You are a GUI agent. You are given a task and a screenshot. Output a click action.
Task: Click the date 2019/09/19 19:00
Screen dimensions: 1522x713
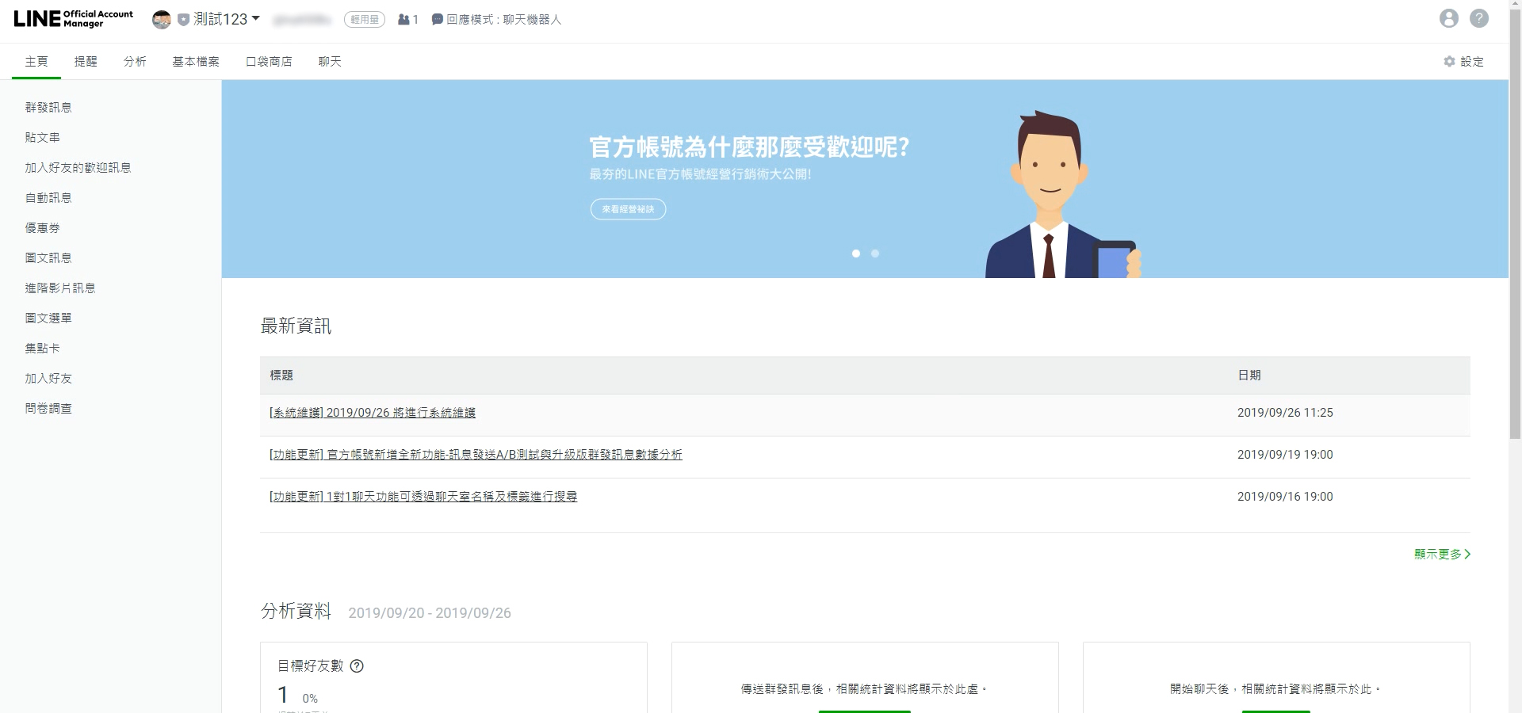[1285, 455]
